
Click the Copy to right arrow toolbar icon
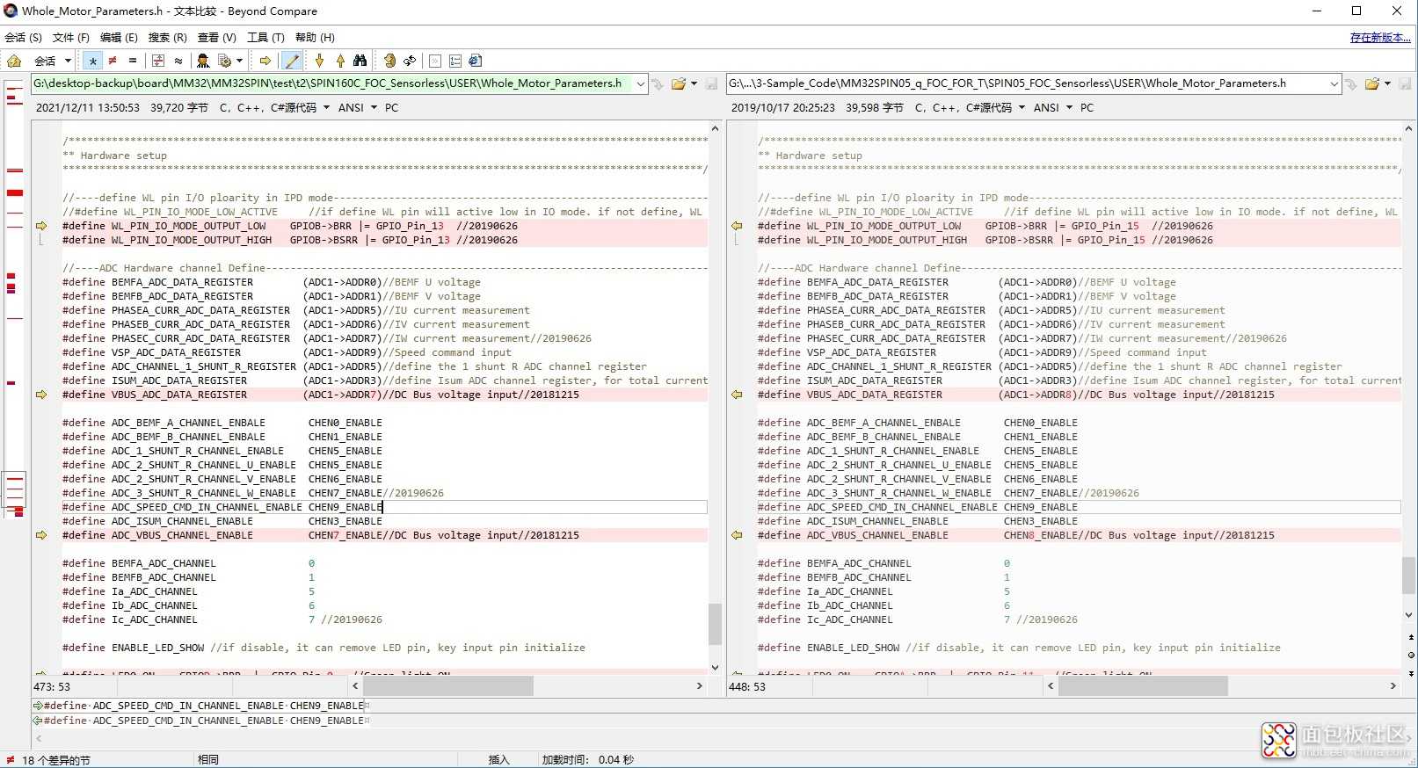tap(265, 61)
